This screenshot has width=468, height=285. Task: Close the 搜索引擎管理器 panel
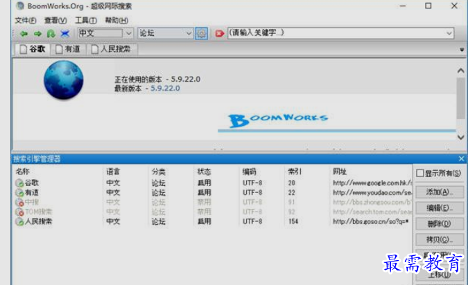point(461,158)
